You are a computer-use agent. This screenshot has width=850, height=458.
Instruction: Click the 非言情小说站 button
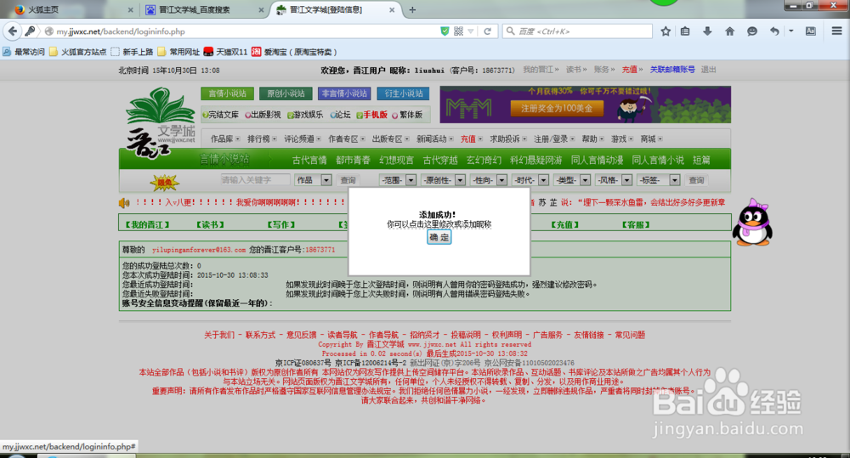345,93
